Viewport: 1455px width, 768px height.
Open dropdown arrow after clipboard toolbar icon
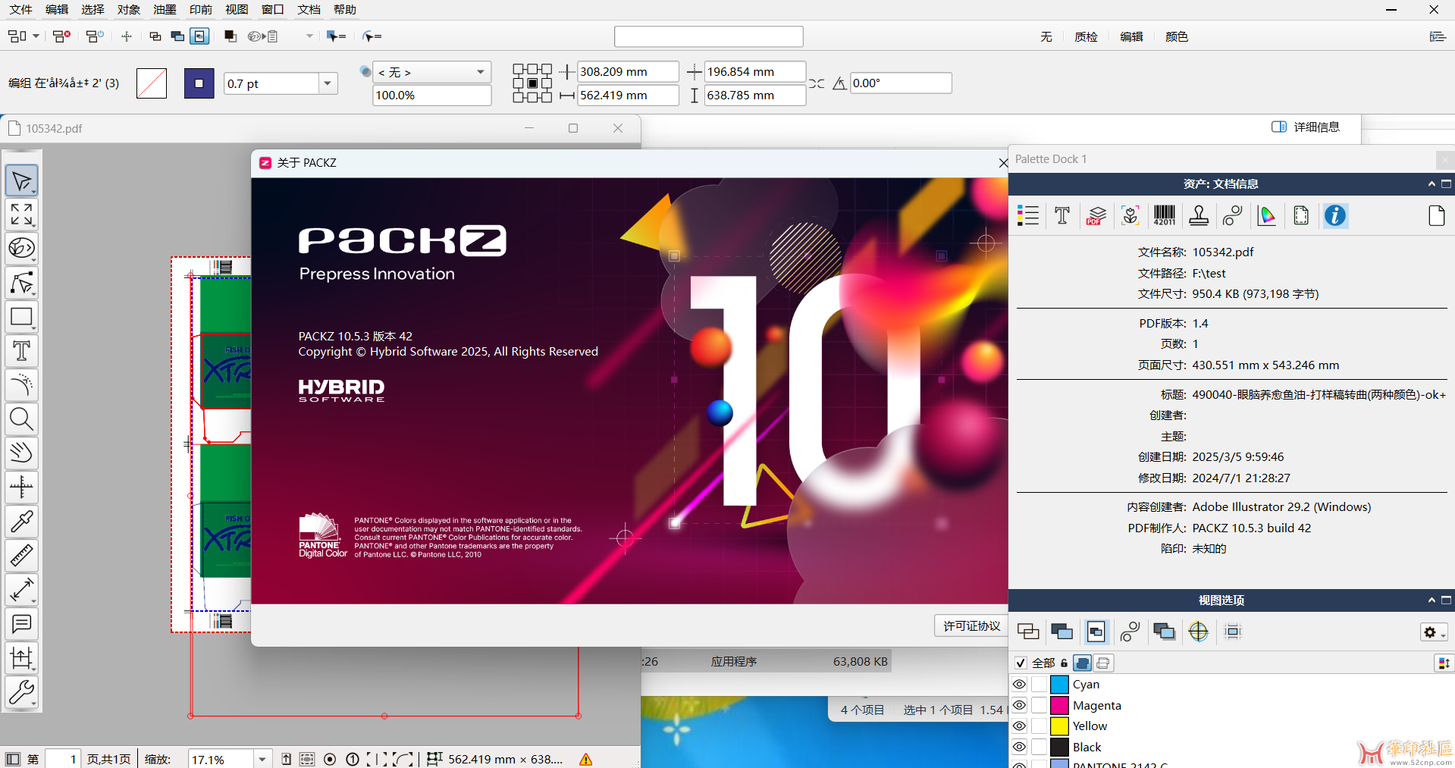pos(309,36)
